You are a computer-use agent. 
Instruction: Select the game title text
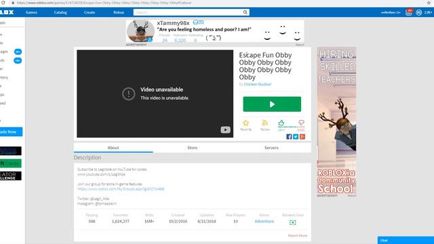coord(265,66)
